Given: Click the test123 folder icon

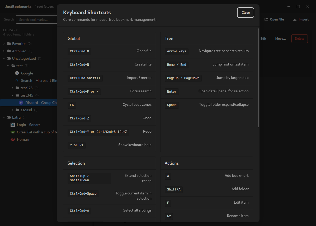Looking at the screenshot, I should [17, 88].
